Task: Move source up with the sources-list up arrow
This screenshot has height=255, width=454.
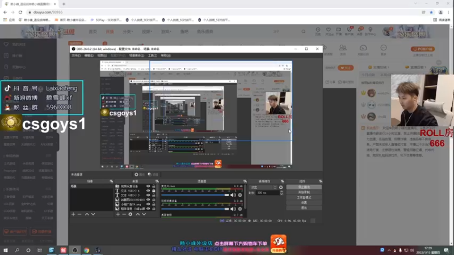Action: [x=138, y=214]
